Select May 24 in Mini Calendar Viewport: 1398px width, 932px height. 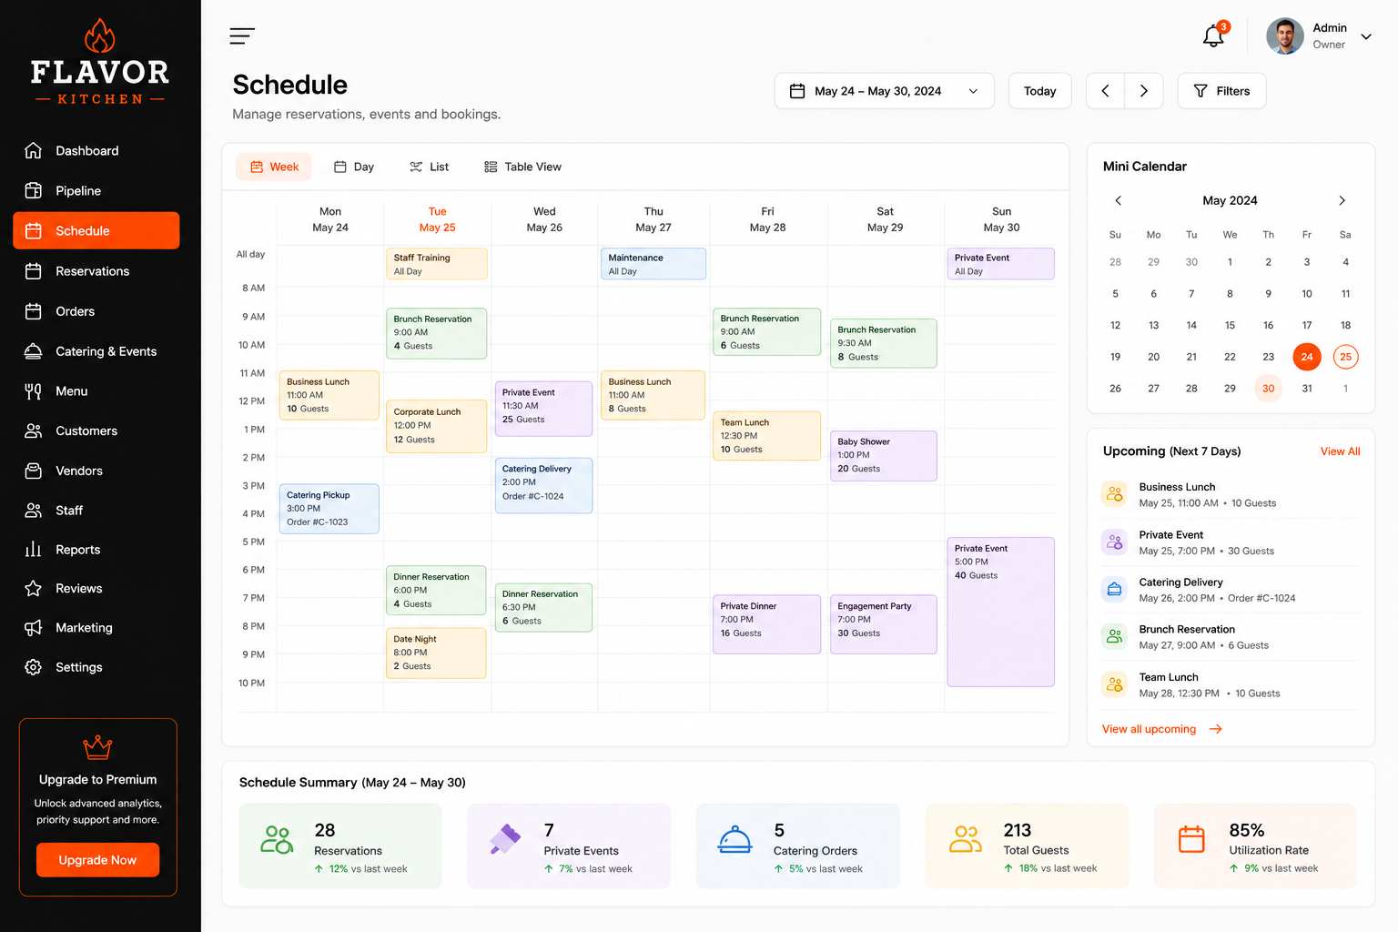1307,357
